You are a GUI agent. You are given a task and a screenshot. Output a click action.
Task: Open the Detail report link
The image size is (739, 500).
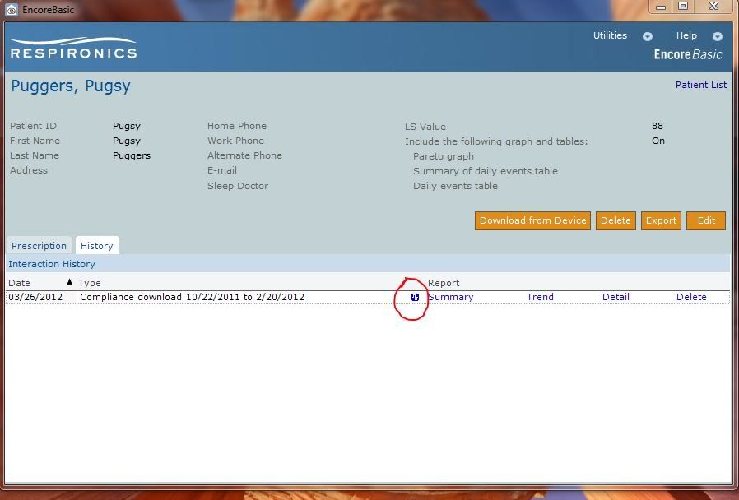(x=616, y=297)
